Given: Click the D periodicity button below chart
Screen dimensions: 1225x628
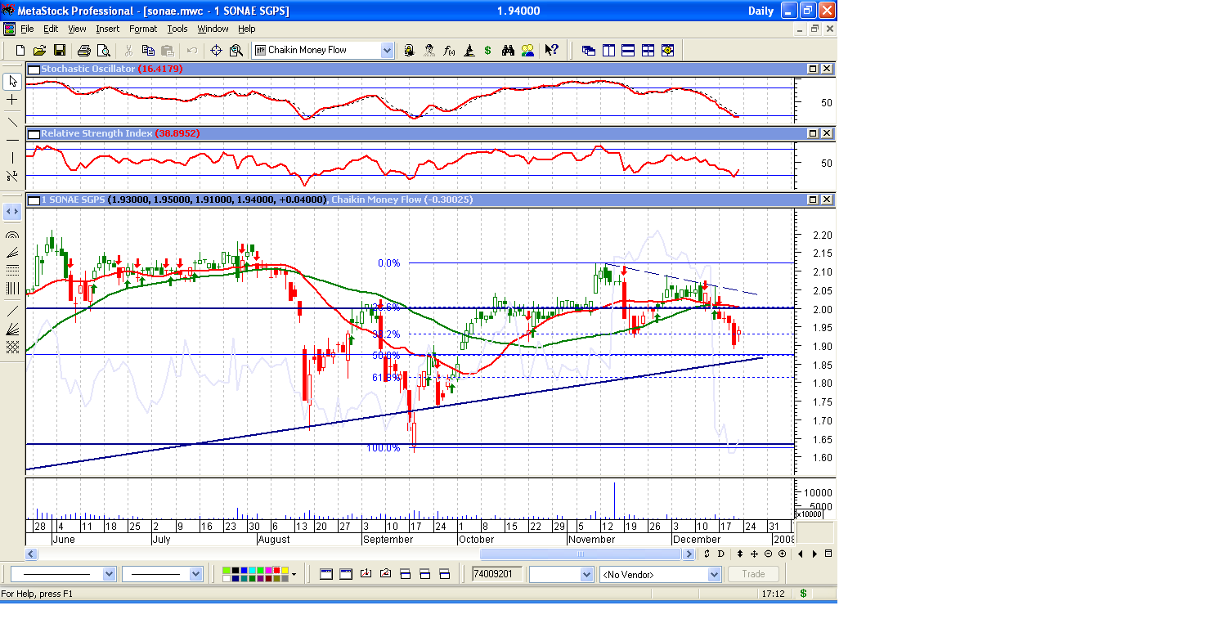Looking at the screenshot, I should tap(720, 554).
